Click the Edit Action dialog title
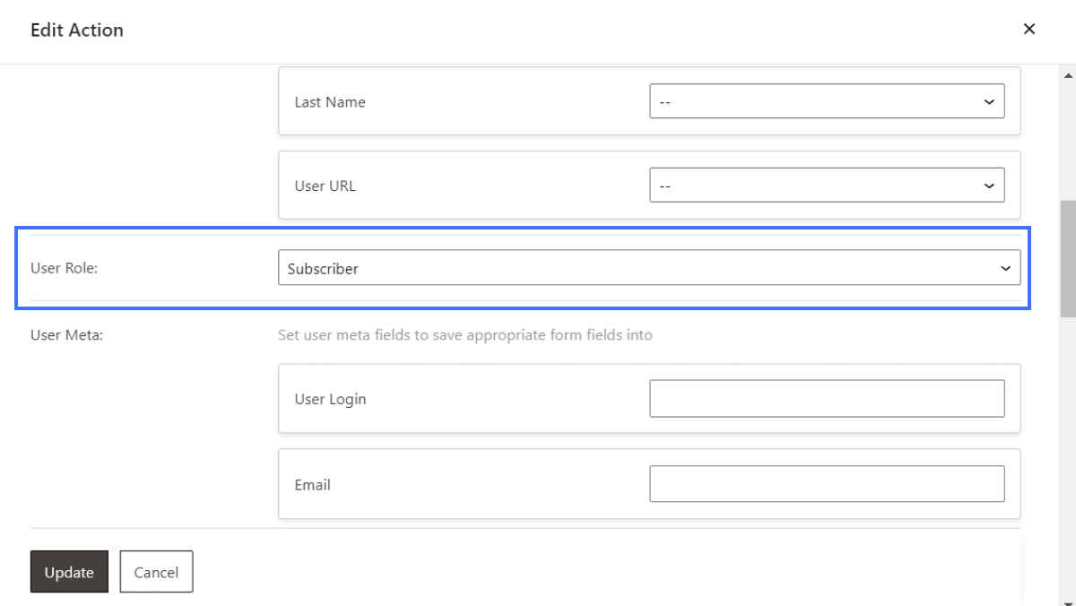The width and height of the screenshot is (1076, 606). [x=74, y=30]
